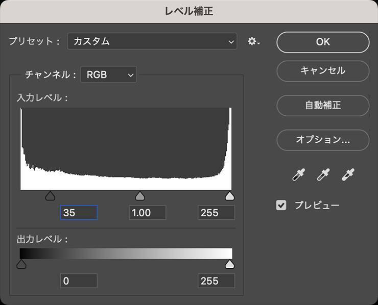This screenshot has width=378, height=305.
Task: Click the gamma field showing 1.00
Action: click(x=147, y=213)
